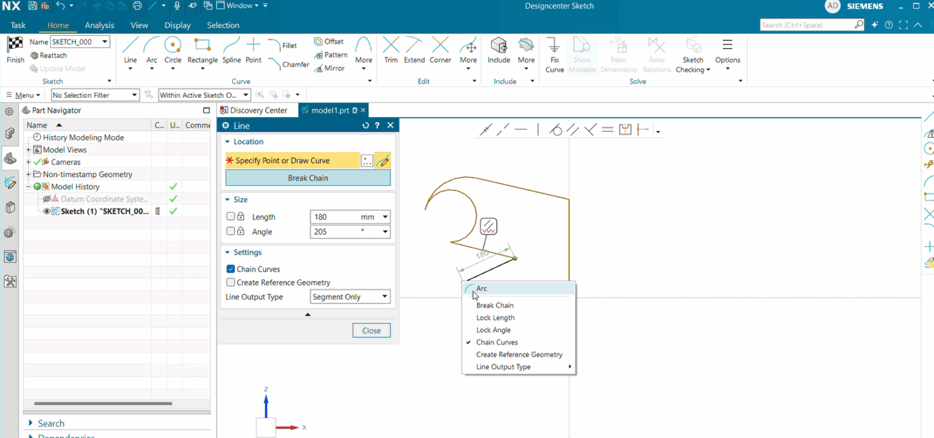Viewport: 934px width, 438px height.
Task: Select the Arc tool in the Curve group
Action: click(x=151, y=53)
